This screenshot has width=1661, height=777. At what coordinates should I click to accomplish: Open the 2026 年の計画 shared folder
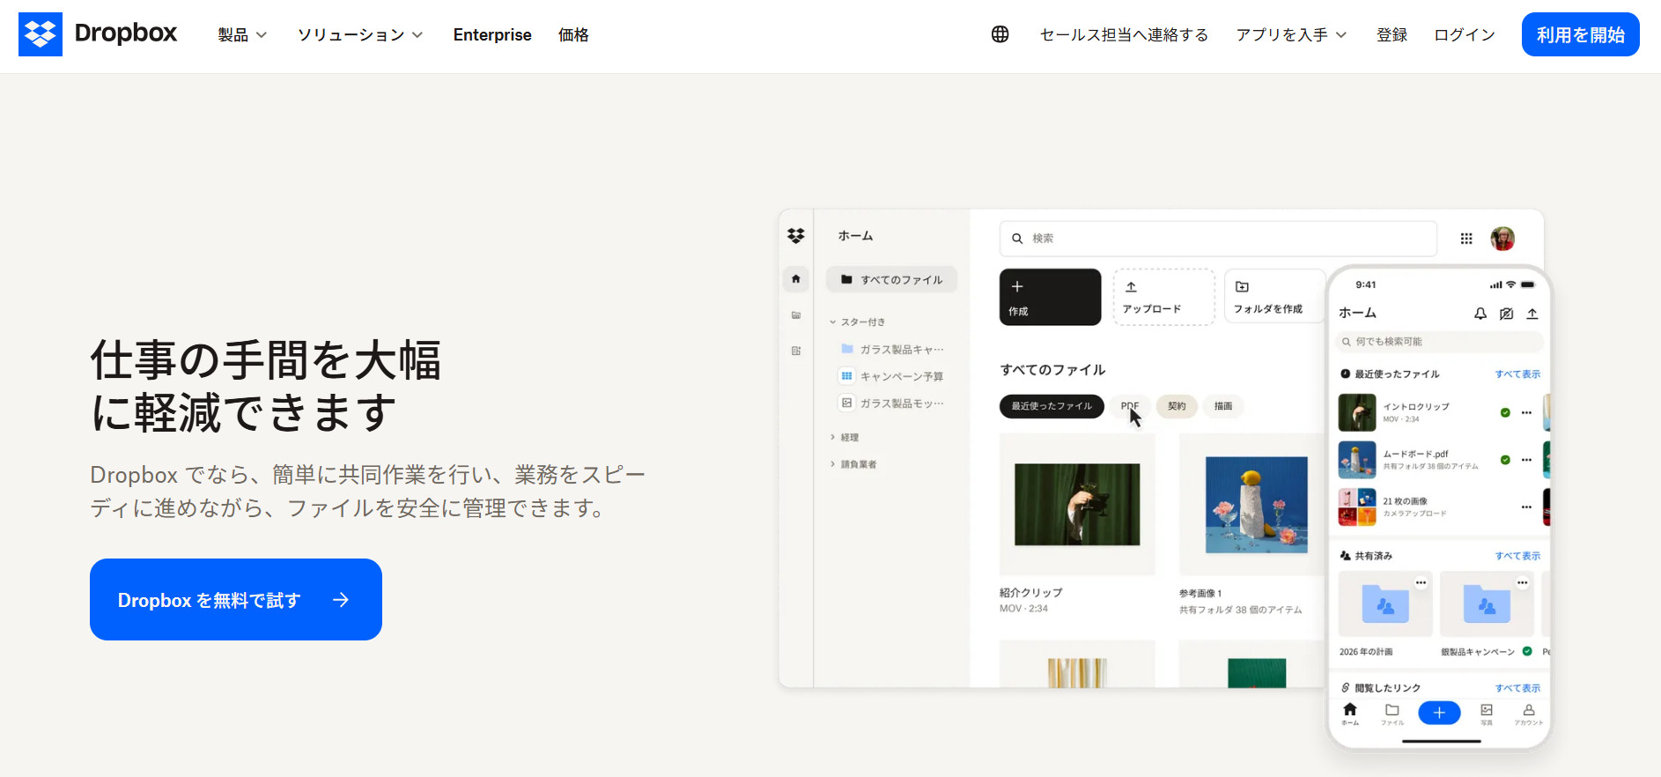coord(1384,604)
